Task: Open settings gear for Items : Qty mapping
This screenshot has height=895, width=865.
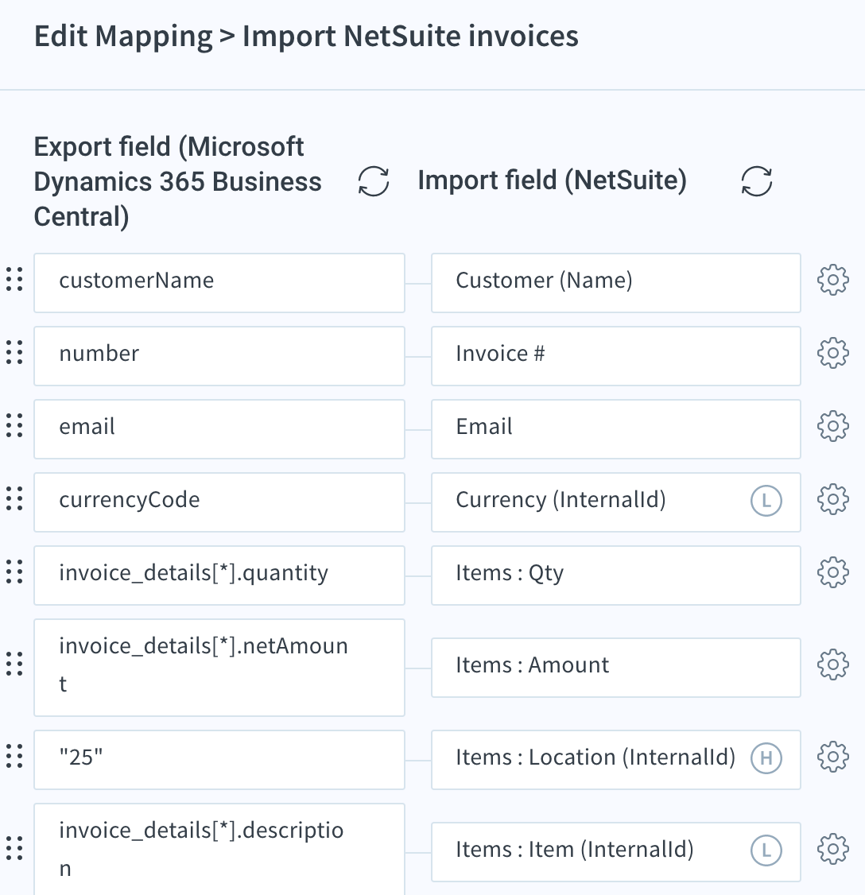Action: (833, 572)
